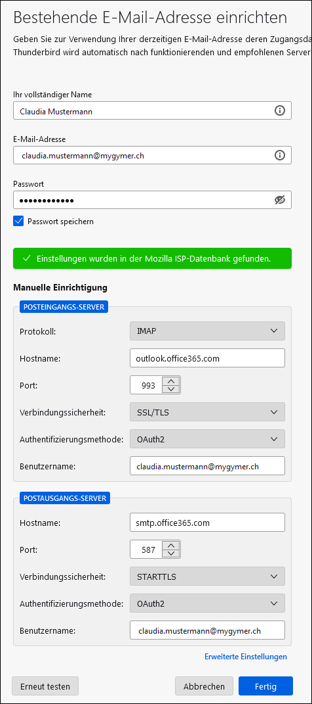Viewport: 312px width, 704px height.
Task: Click the info icon in the E-Mail-Adresse field
Action: point(279,155)
